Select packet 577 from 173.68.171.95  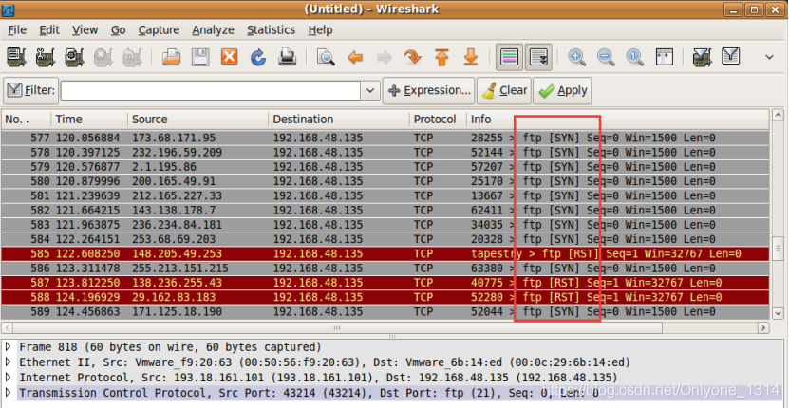[x=385, y=138]
